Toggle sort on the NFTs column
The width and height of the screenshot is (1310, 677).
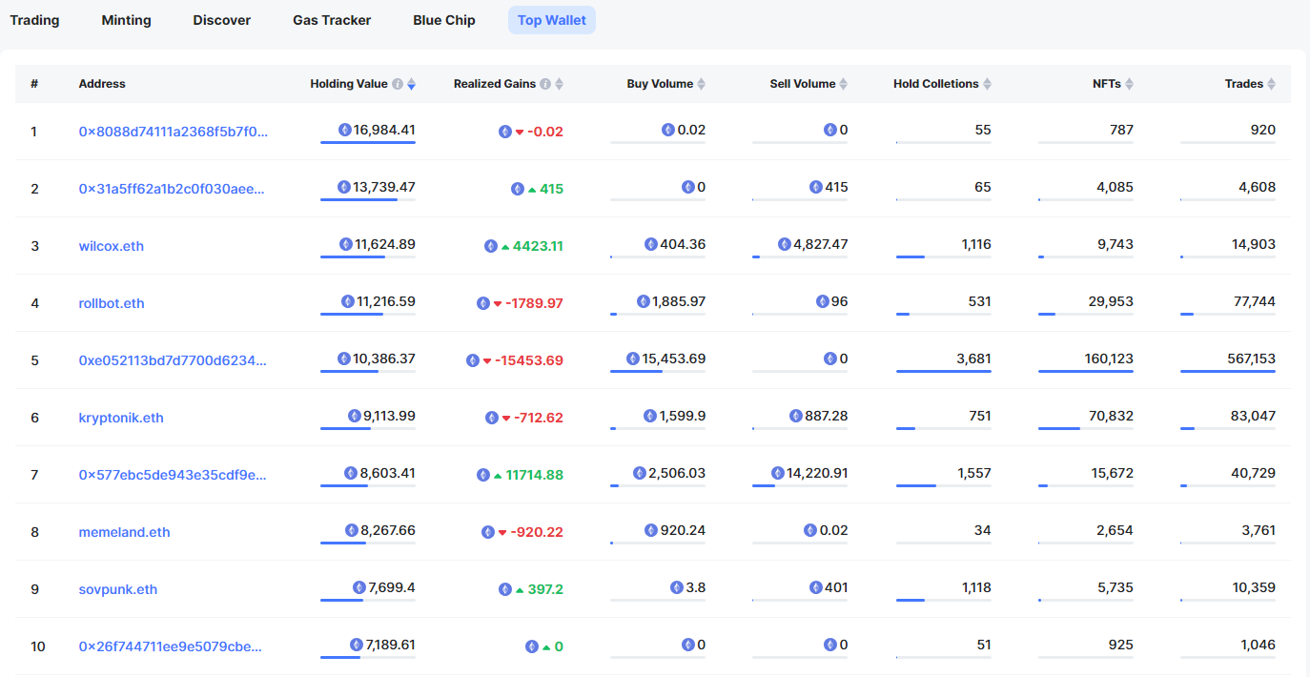pyautogui.click(x=1130, y=84)
